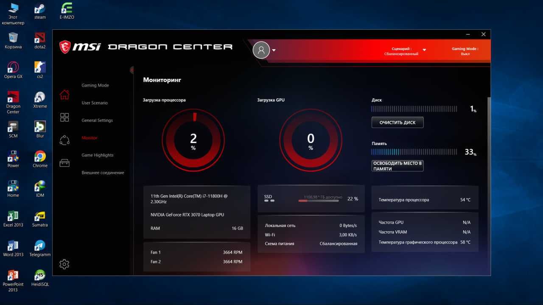Select the Monitor menu item
Image resolution: width=543 pixels, height=305 pixels.
[90, 138]
